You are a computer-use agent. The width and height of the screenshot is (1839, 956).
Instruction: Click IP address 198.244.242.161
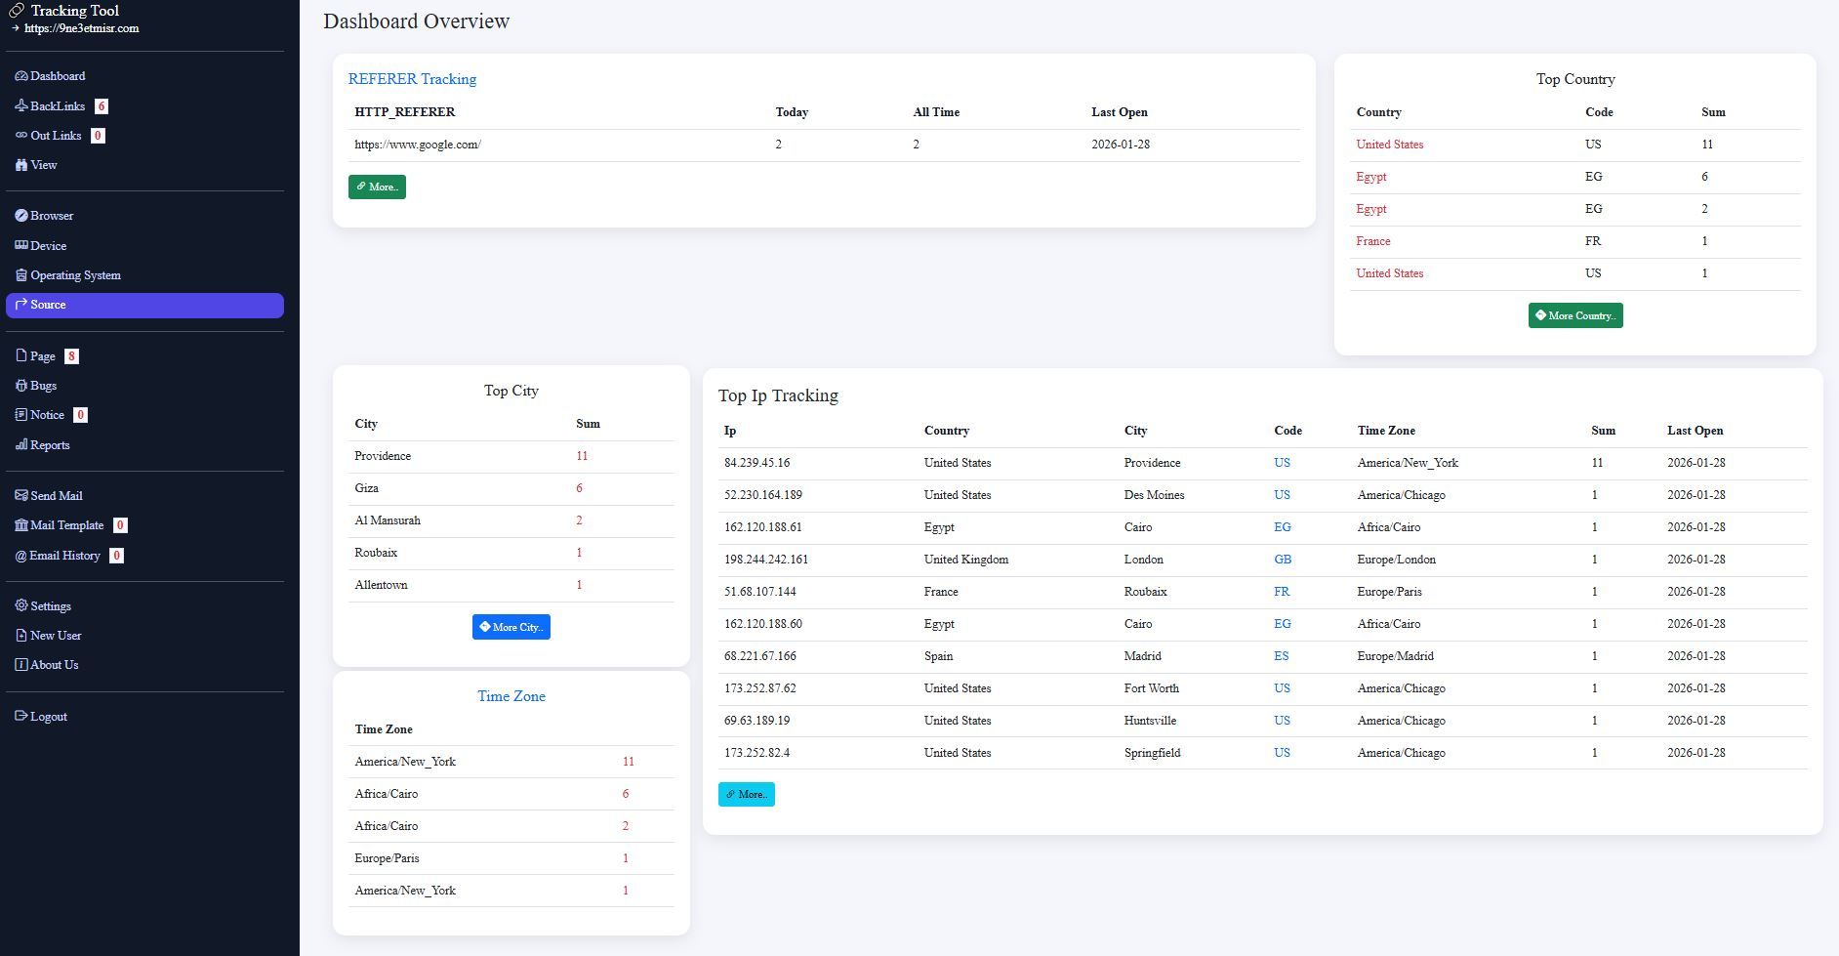tap(766, 560)
